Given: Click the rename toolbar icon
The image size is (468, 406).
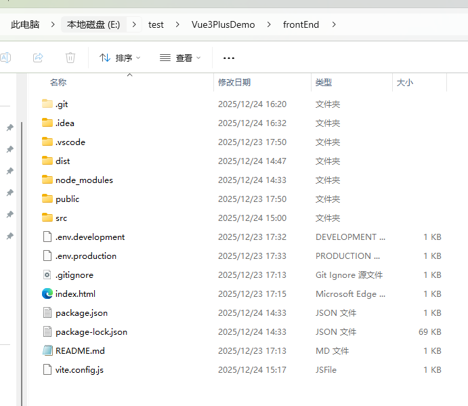Looking at the screenshot, I should 5,58.
